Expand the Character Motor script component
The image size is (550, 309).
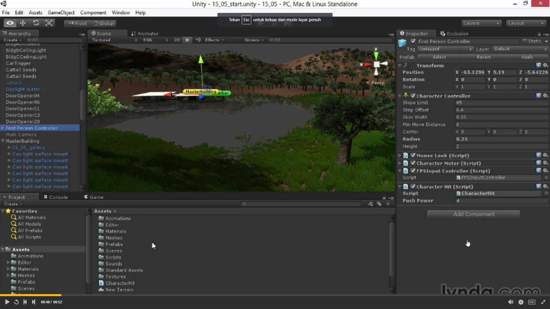click(x=400, y=163)
